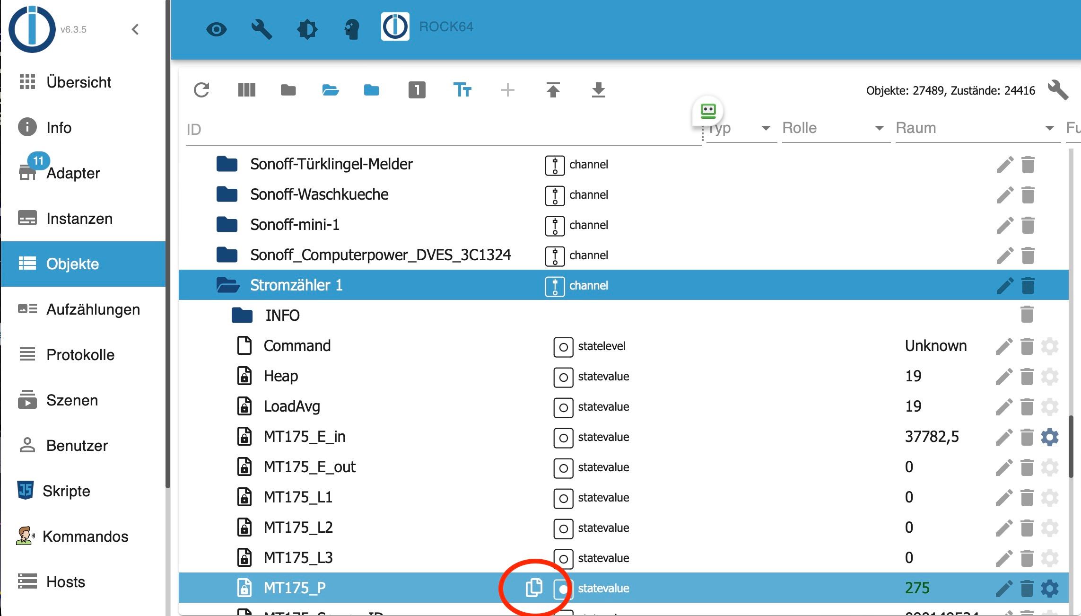The height and width of the screenshot is (616, 1081).
Task: Toggle the dark mode brightness icon
Action: [307, 29]
